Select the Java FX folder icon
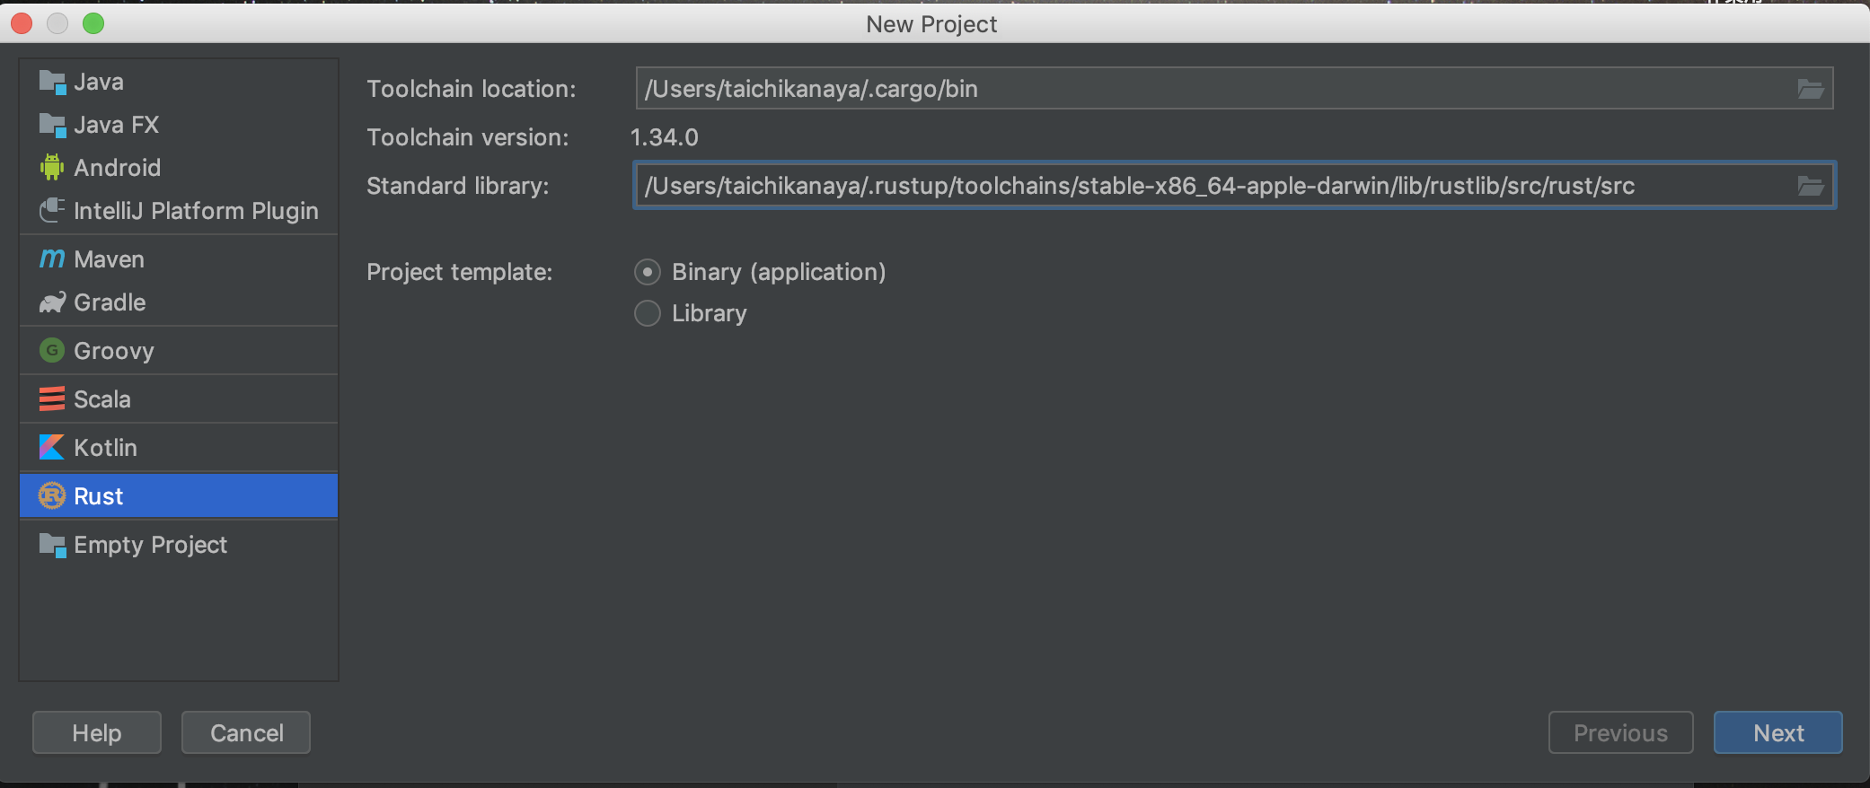Viewport: 1870px width, 788px height. (x=52, y=126)
